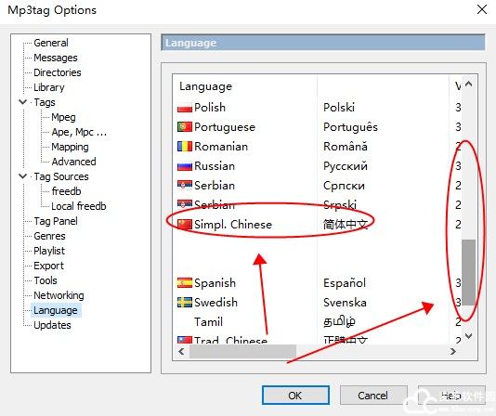Click the Portuguese flag icon
This screenshot has height=416, width=496.
click(x=185, y=127)
